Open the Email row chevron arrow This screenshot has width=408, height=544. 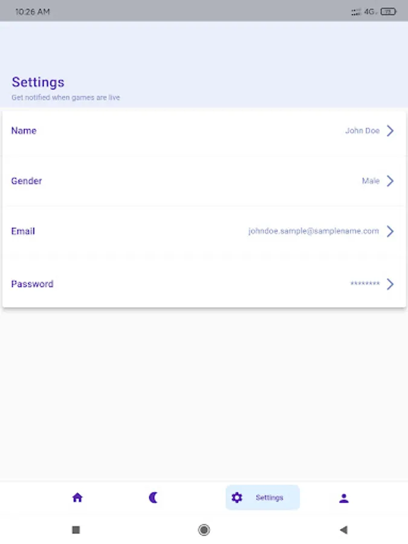pos(390,231)
